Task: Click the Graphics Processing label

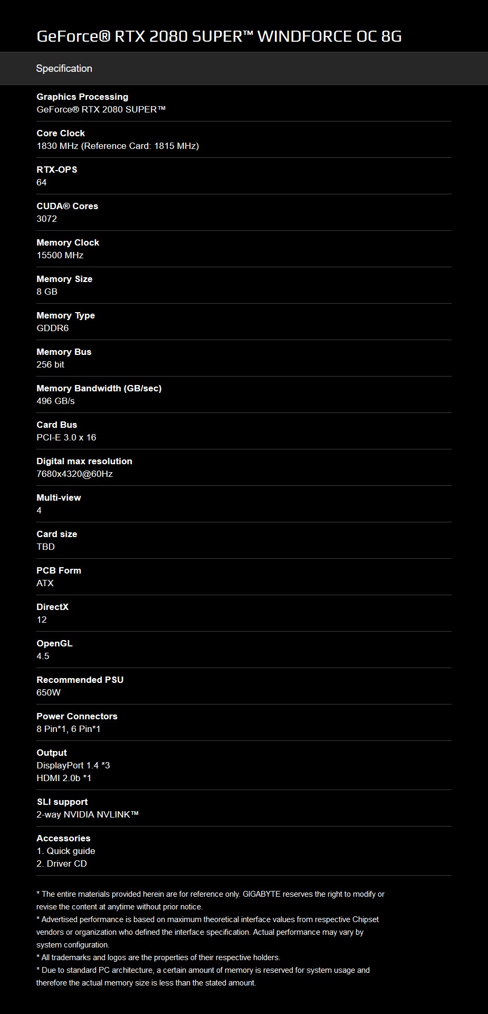Action: point(82,97)
